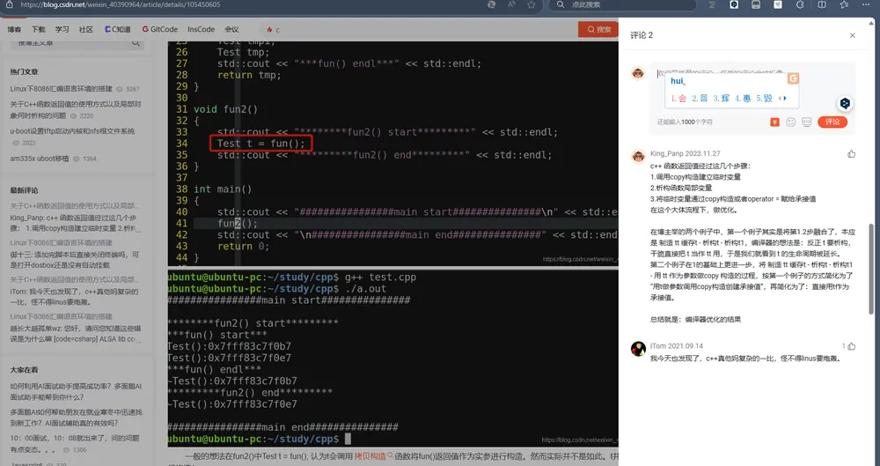The height and width of the screenshot is (466, 880).
Task: Click the site lock icon in address bar
Action: 9,4
